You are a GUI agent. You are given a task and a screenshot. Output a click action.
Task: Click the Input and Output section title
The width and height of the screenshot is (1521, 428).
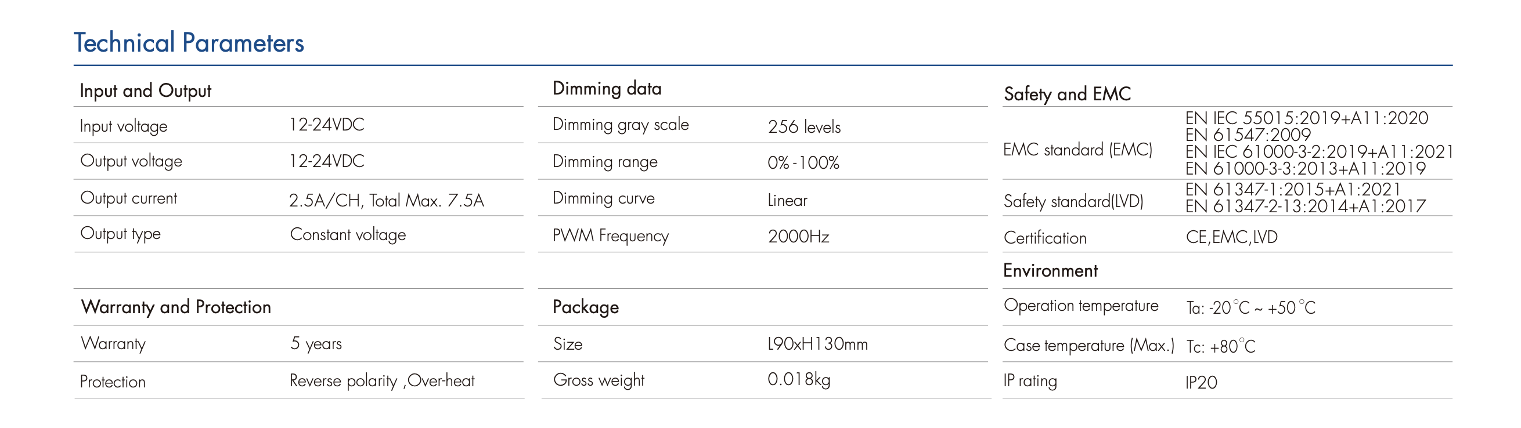(145, 91)
